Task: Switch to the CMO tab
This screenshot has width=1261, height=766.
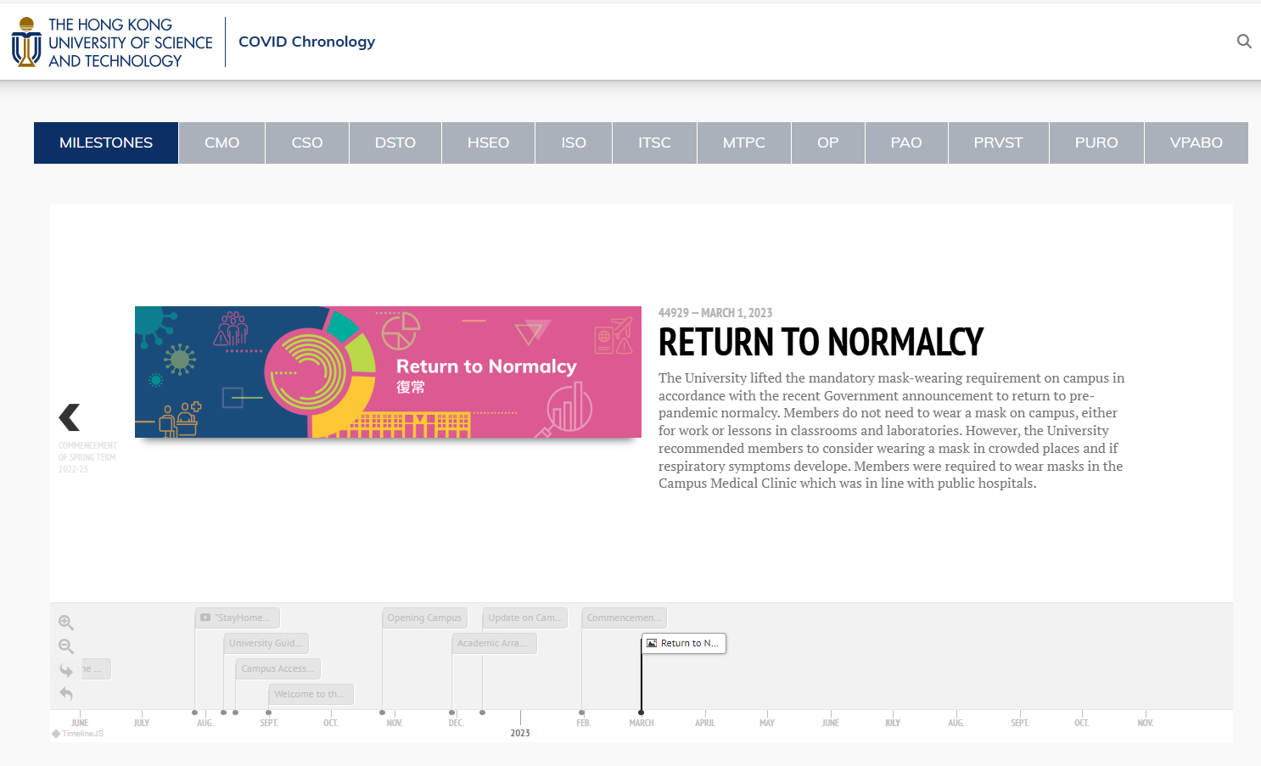Action: pyautogui.click(x=221, y=143)
